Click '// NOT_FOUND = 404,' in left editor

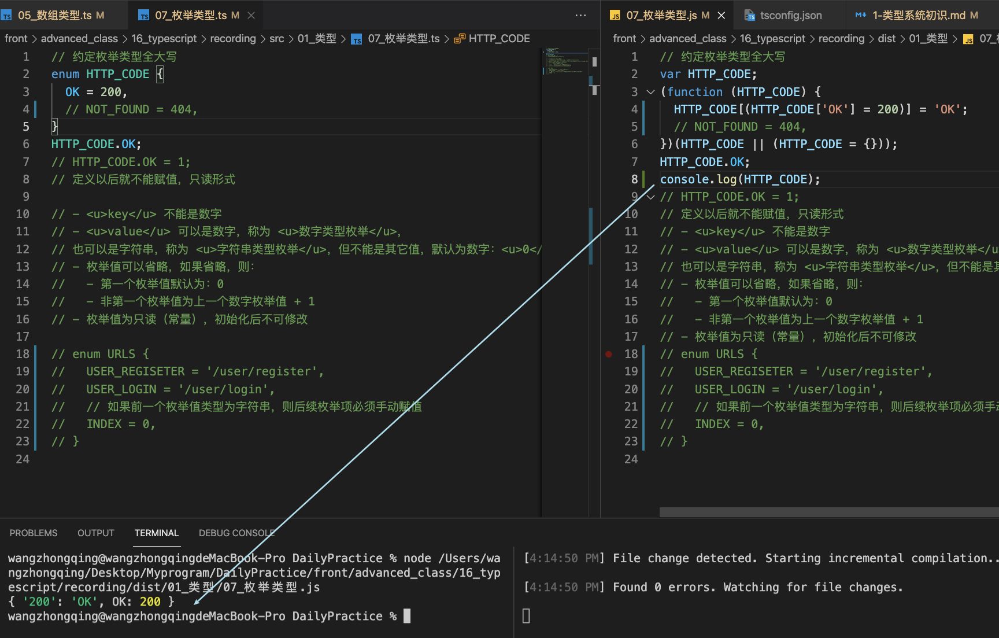click(x=131, y=109)
